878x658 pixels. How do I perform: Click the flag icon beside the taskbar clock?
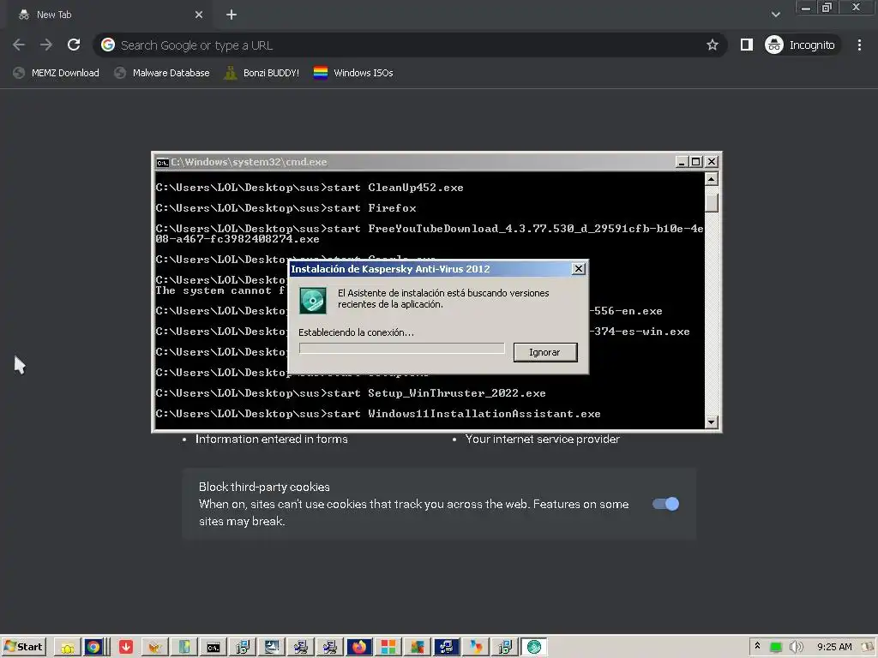coord(868,648)
